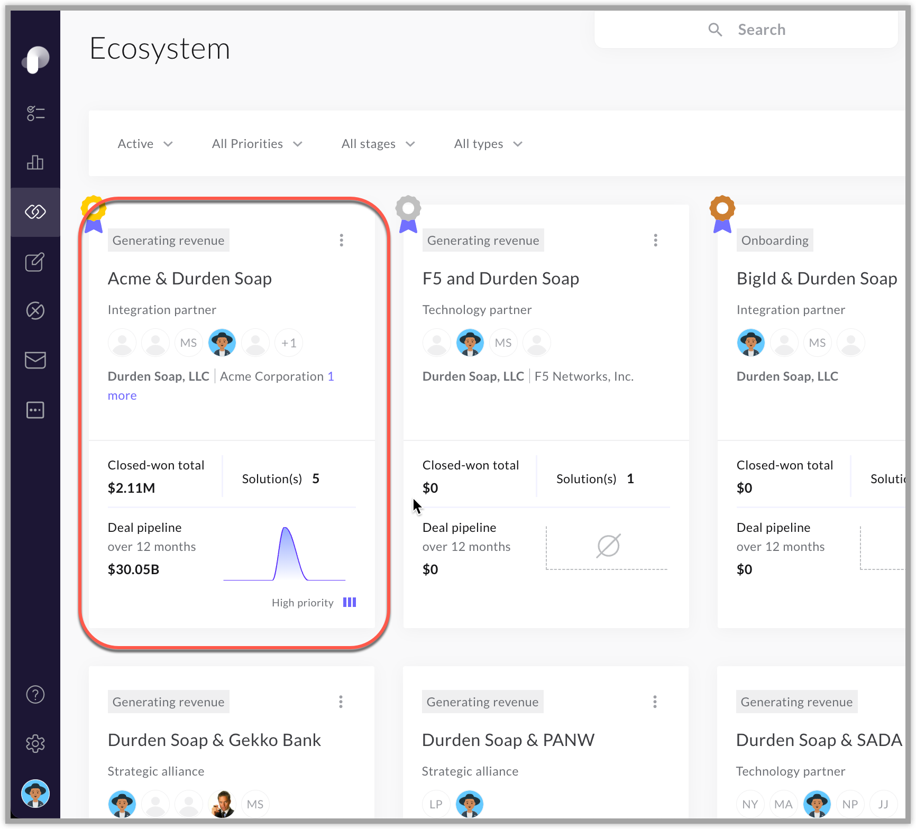The width and height of the screenshot is (916, 829).
Task: Open the user profile avatar in sidebar
Action: click(35, 794)
